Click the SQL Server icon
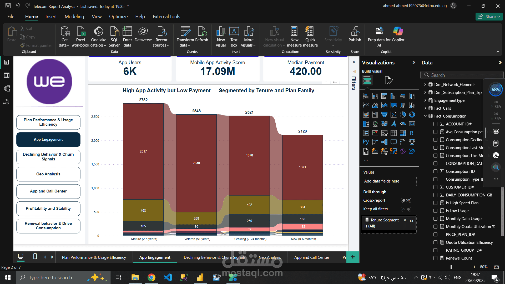This screenshot has width=505, height=284. click(114, 37)
